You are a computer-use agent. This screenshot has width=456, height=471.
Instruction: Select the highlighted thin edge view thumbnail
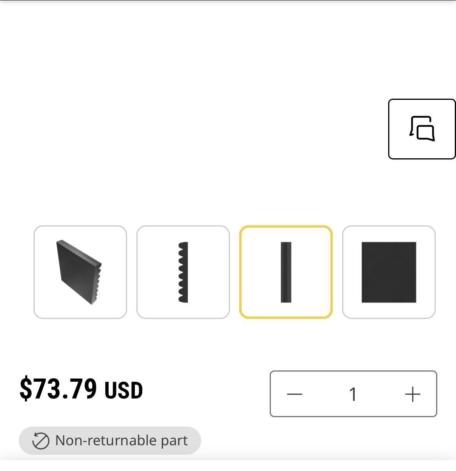[x=286, y=272]
